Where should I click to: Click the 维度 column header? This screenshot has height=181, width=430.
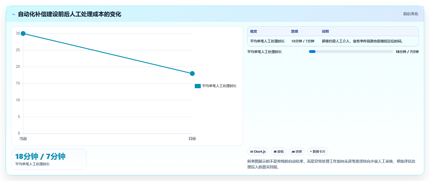pos(253,32)
